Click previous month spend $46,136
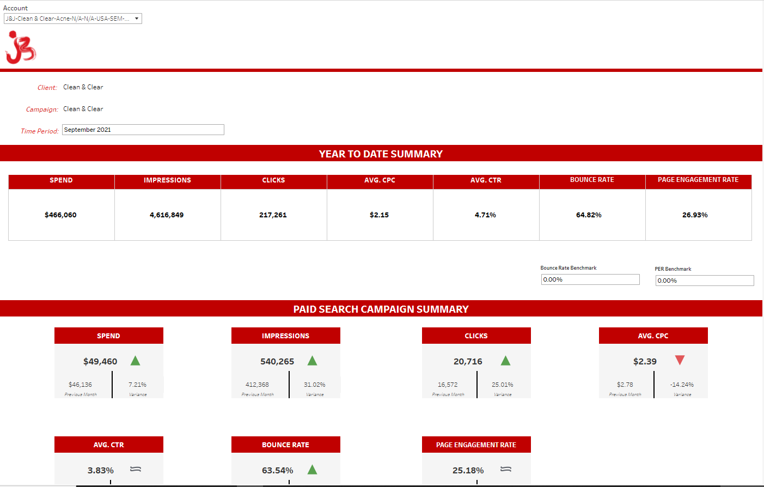764x487 pixels. tap(81, 385)
